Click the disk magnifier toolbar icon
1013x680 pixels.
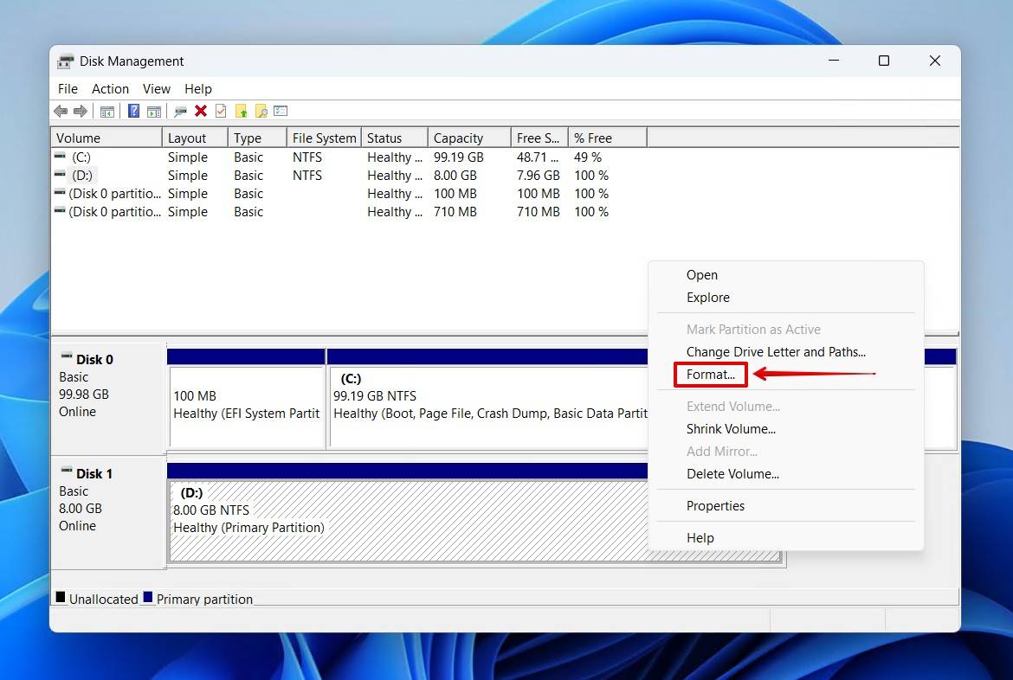pyautogui.click(x=180, y=111)
